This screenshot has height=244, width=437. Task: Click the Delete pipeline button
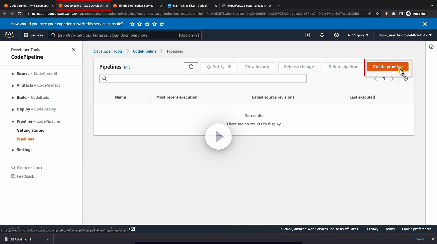click(343, 67)
